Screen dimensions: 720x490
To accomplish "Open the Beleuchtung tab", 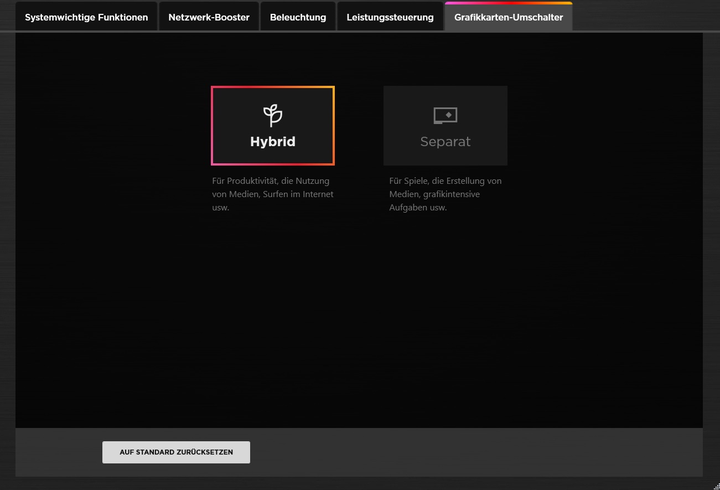I will click(x=298, y=17).
